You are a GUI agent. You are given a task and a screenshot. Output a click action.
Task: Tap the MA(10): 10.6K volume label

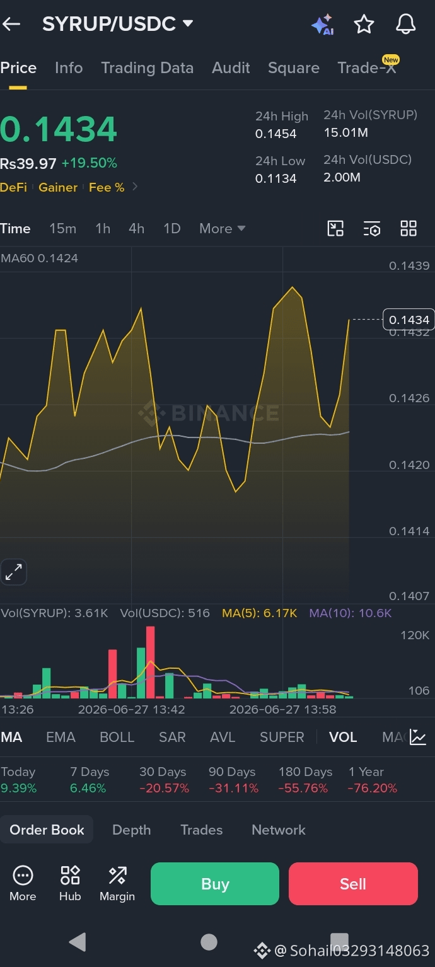351,613
